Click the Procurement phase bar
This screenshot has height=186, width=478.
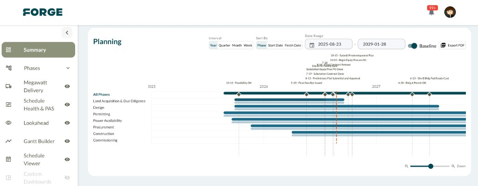[x=358, y=126]
